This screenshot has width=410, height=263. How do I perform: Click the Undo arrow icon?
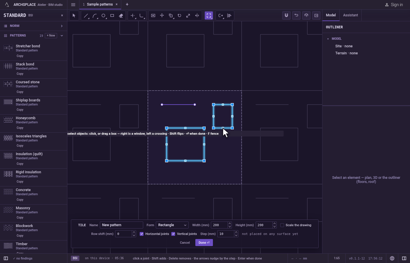pos(296,15)
